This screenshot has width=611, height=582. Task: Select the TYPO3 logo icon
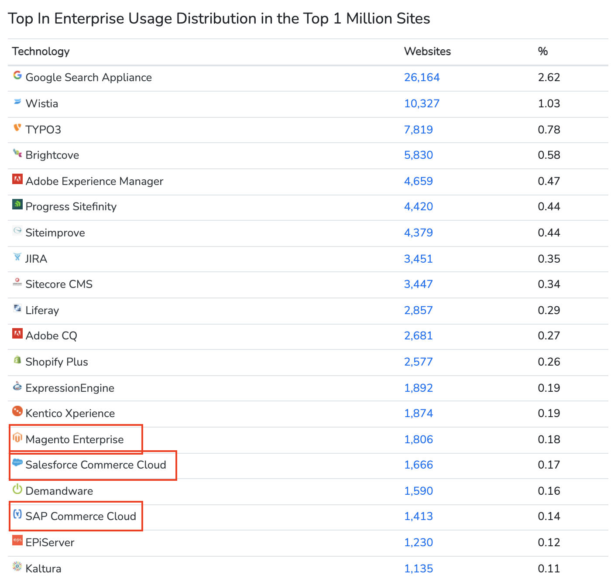point(17,127)
